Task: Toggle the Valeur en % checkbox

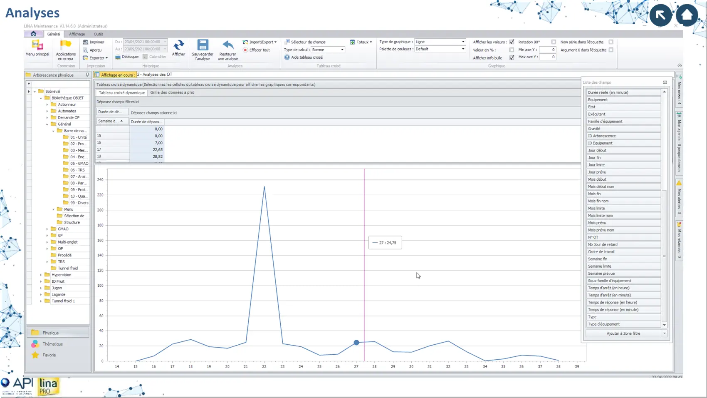Action: click(512, 50)
